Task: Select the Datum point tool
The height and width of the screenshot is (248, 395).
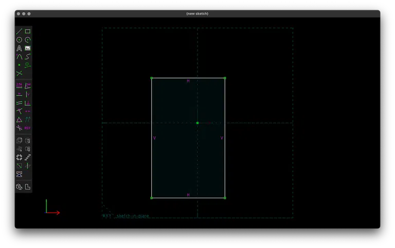Action: pyautogui.click(x=19, y=65)
